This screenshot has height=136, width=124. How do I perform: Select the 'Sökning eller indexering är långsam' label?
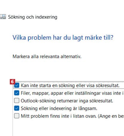(x=59, y=109)
